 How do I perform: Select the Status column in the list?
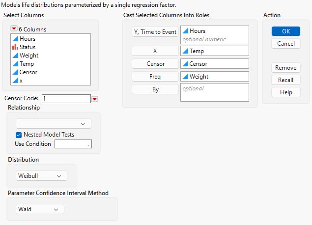[28, 47]
